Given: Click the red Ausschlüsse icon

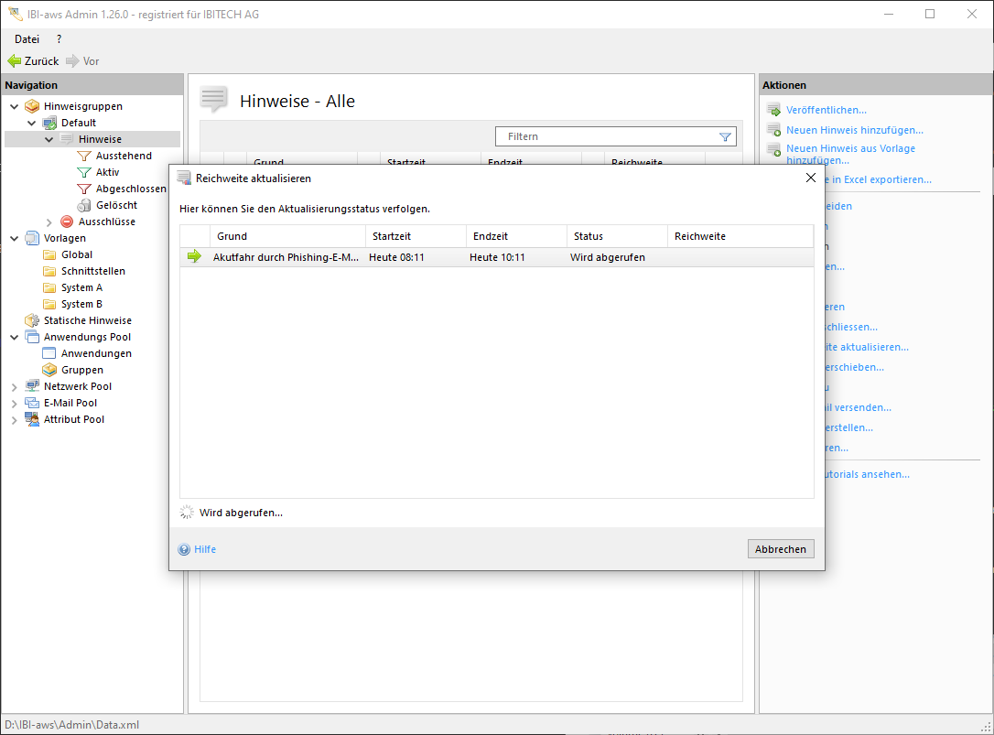Looking at the screenshot, I should coord(67,222).
